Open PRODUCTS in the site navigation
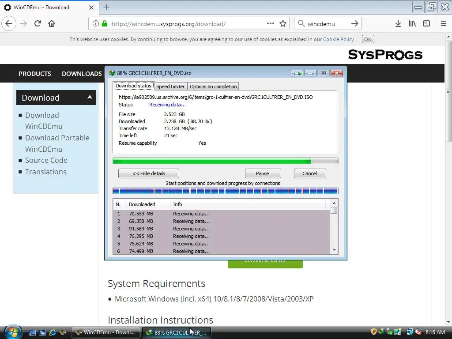 click(35, 74)
